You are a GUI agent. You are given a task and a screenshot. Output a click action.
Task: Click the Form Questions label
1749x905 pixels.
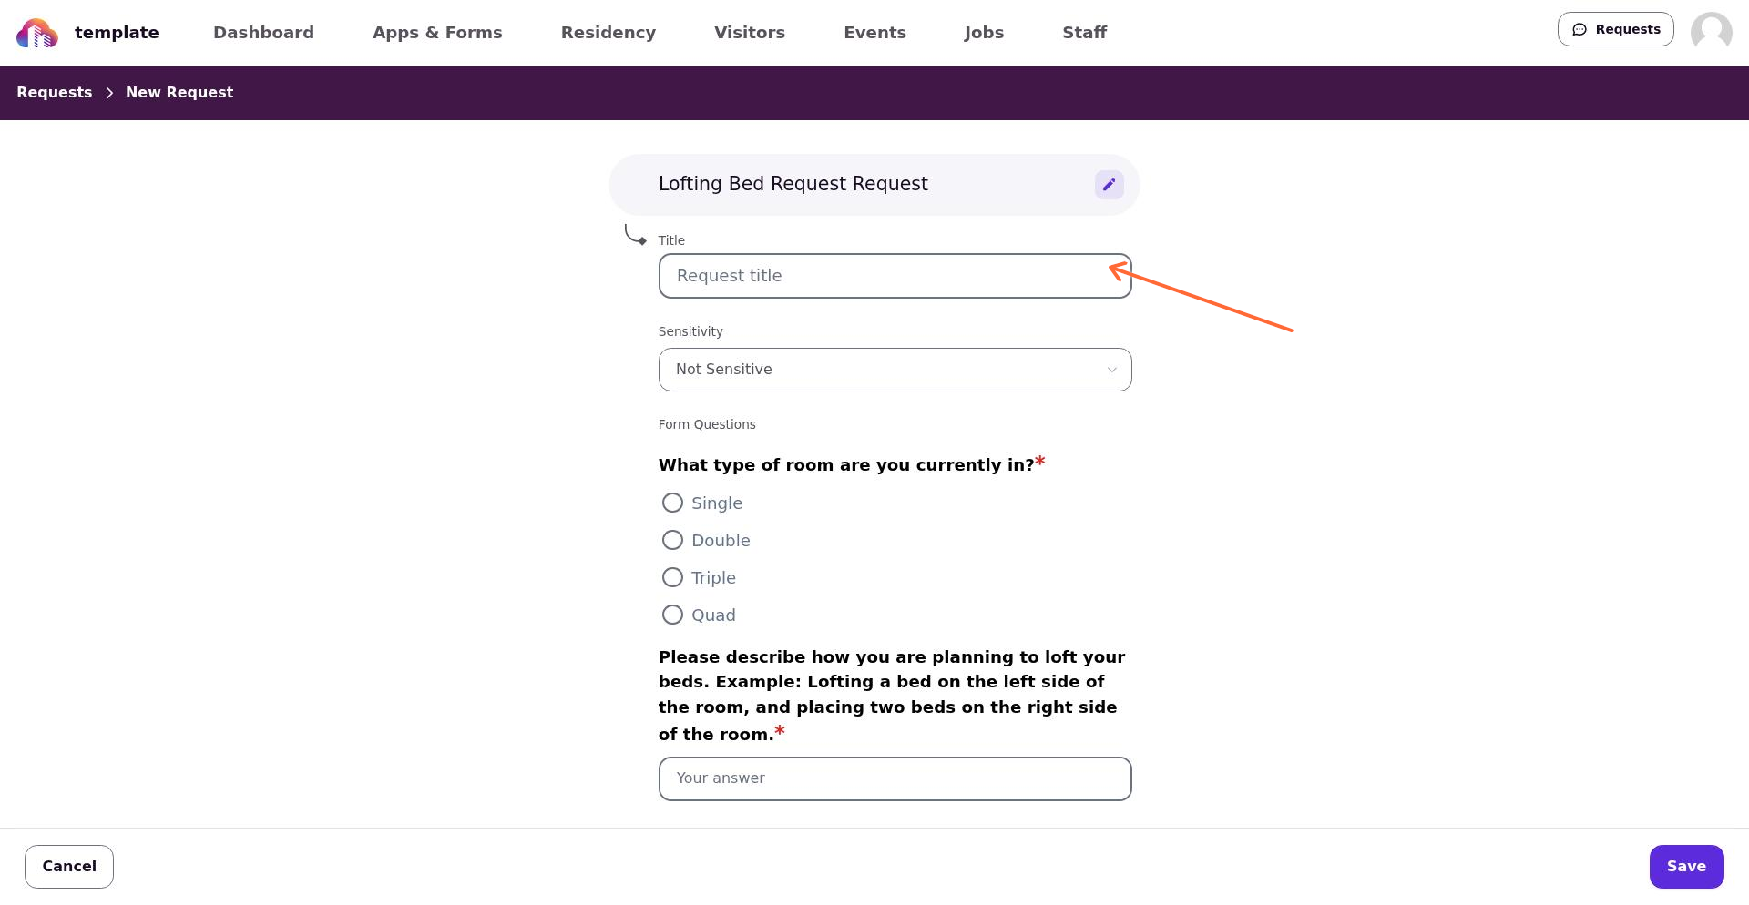[x=707, y=424]
